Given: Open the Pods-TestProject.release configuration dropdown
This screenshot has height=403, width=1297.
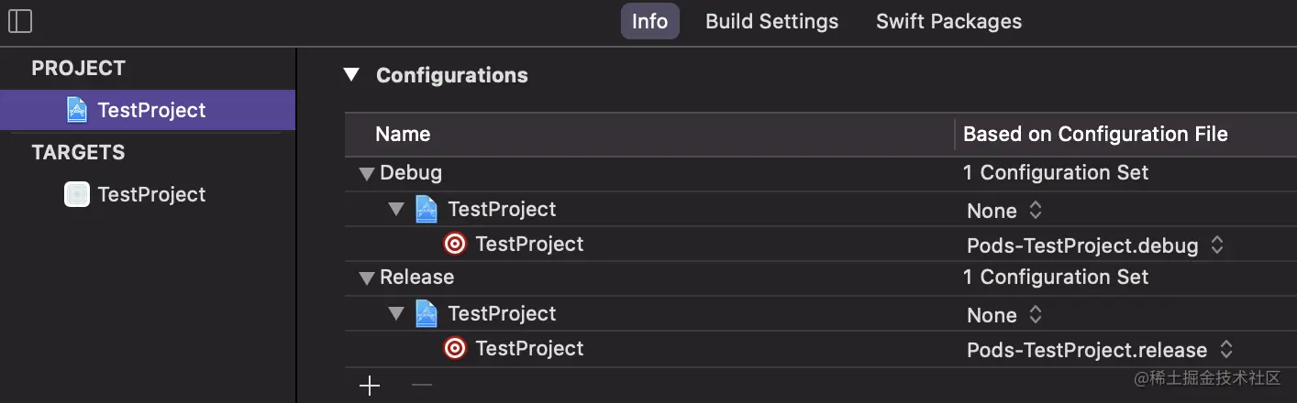Looking at the screenshot, I should coord(1099,350).
